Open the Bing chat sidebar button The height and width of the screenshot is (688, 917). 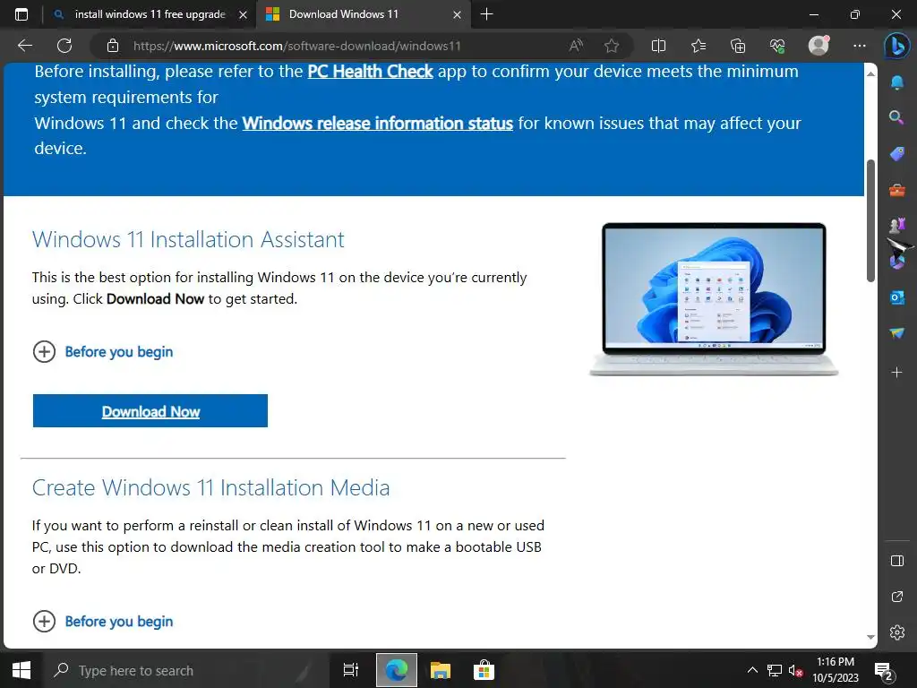[x=896, y=46]
